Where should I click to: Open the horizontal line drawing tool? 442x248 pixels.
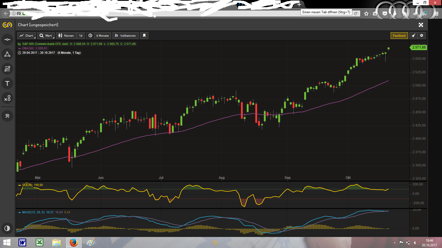pyautogui.click(x=7, y=39)
